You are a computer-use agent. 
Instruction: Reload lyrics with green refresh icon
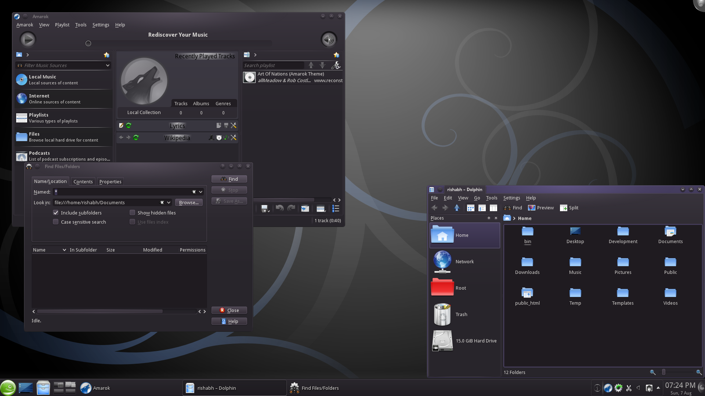tap(129, 126)
